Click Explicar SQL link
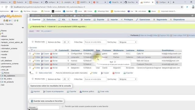The image size is (195, 110). pyautogui.click(x=165, y=35)
